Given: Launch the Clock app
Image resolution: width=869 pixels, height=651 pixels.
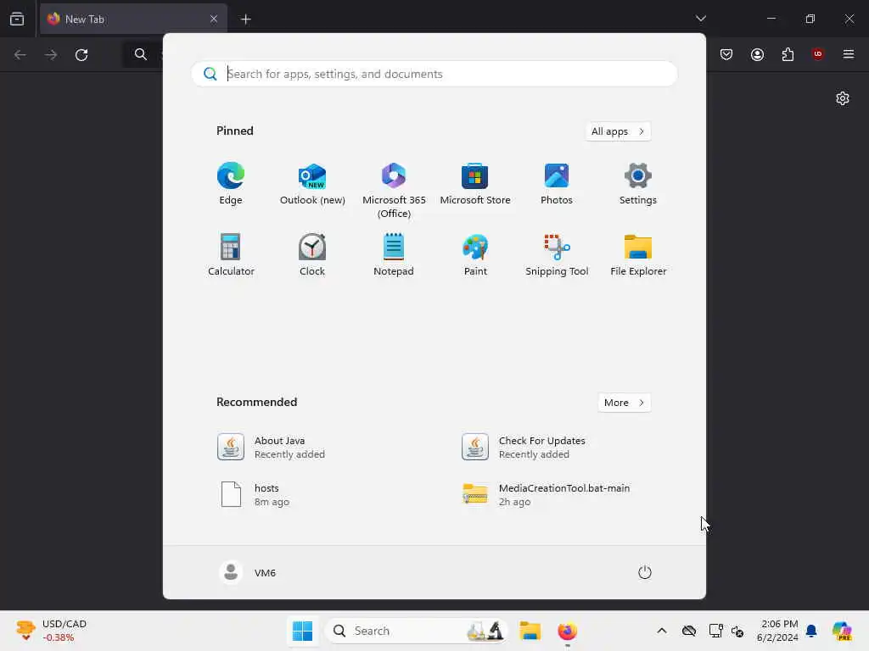Looking at the screenshot, I should tap(312, 254).
